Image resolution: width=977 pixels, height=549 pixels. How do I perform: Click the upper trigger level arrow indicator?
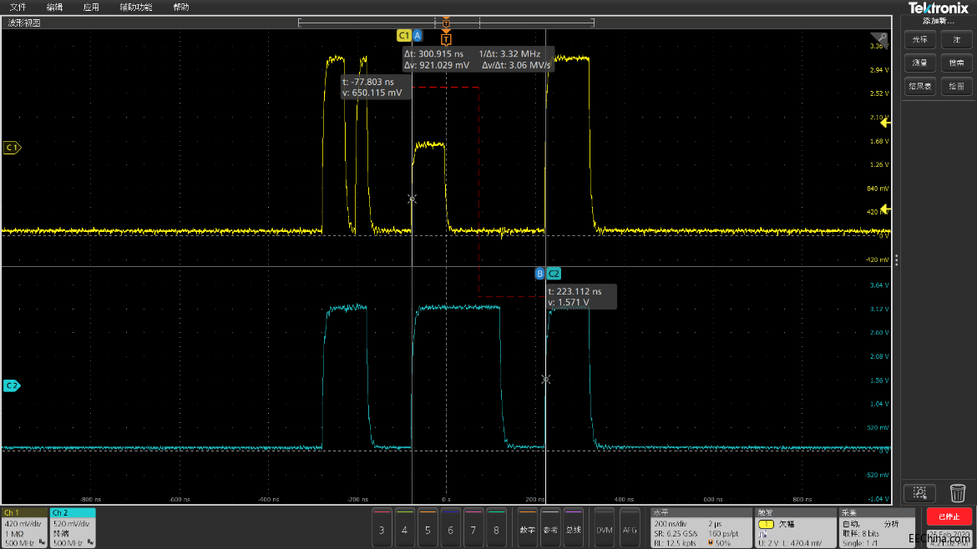point(885,123)
